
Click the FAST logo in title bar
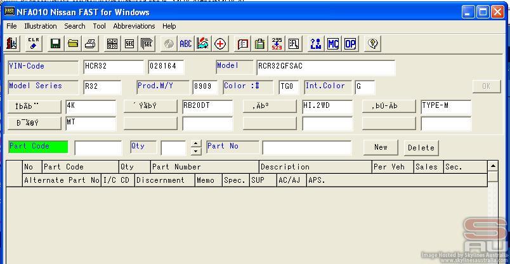[10, 11]
